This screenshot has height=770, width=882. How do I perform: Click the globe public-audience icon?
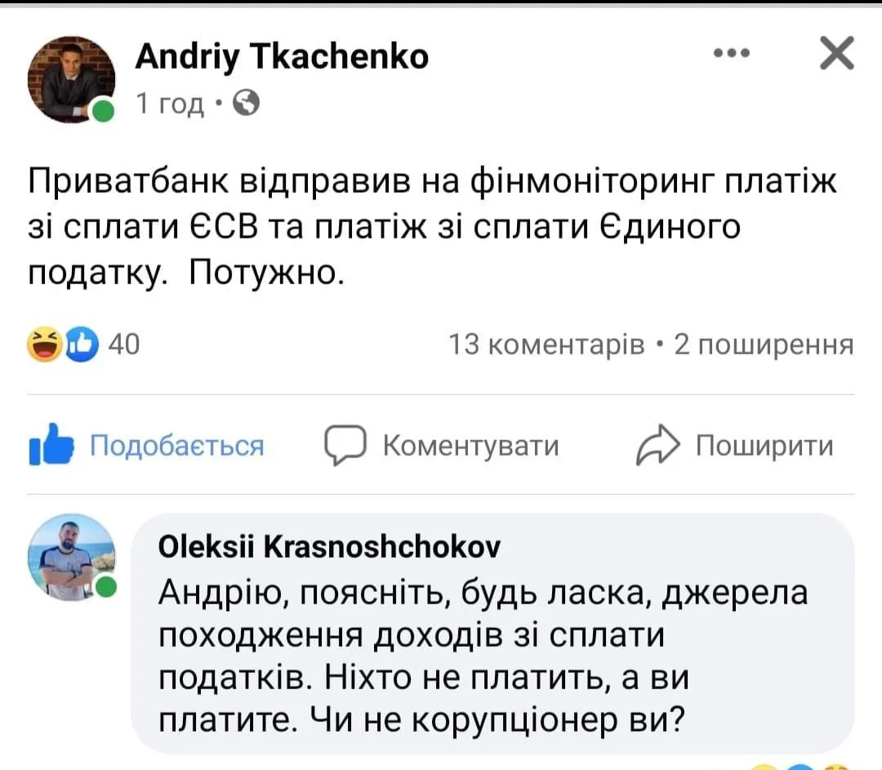coord(247,103)
